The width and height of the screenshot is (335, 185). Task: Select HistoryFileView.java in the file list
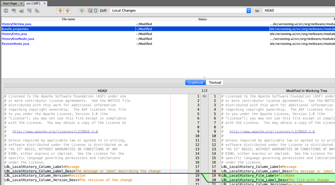point(16,24)
